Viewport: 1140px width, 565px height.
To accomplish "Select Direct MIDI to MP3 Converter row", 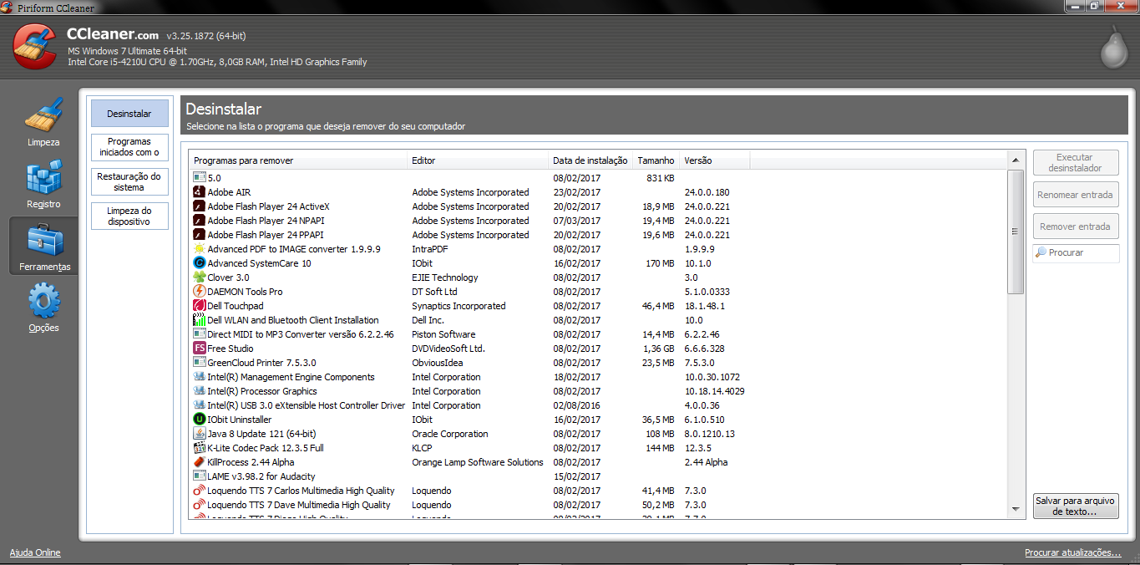I will pyautogui.click(x=597, y=334).
